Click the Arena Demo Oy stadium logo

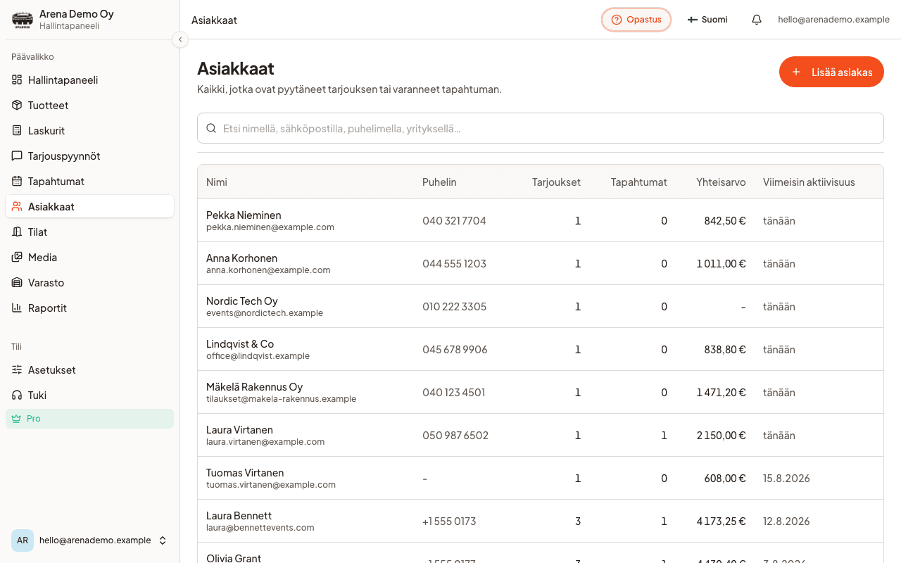point(23,20)
